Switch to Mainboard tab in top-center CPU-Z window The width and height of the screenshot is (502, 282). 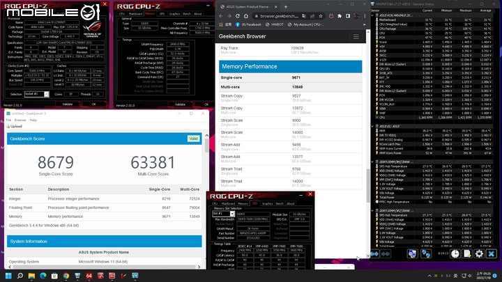pyautogui.click(x=135, y=14)
